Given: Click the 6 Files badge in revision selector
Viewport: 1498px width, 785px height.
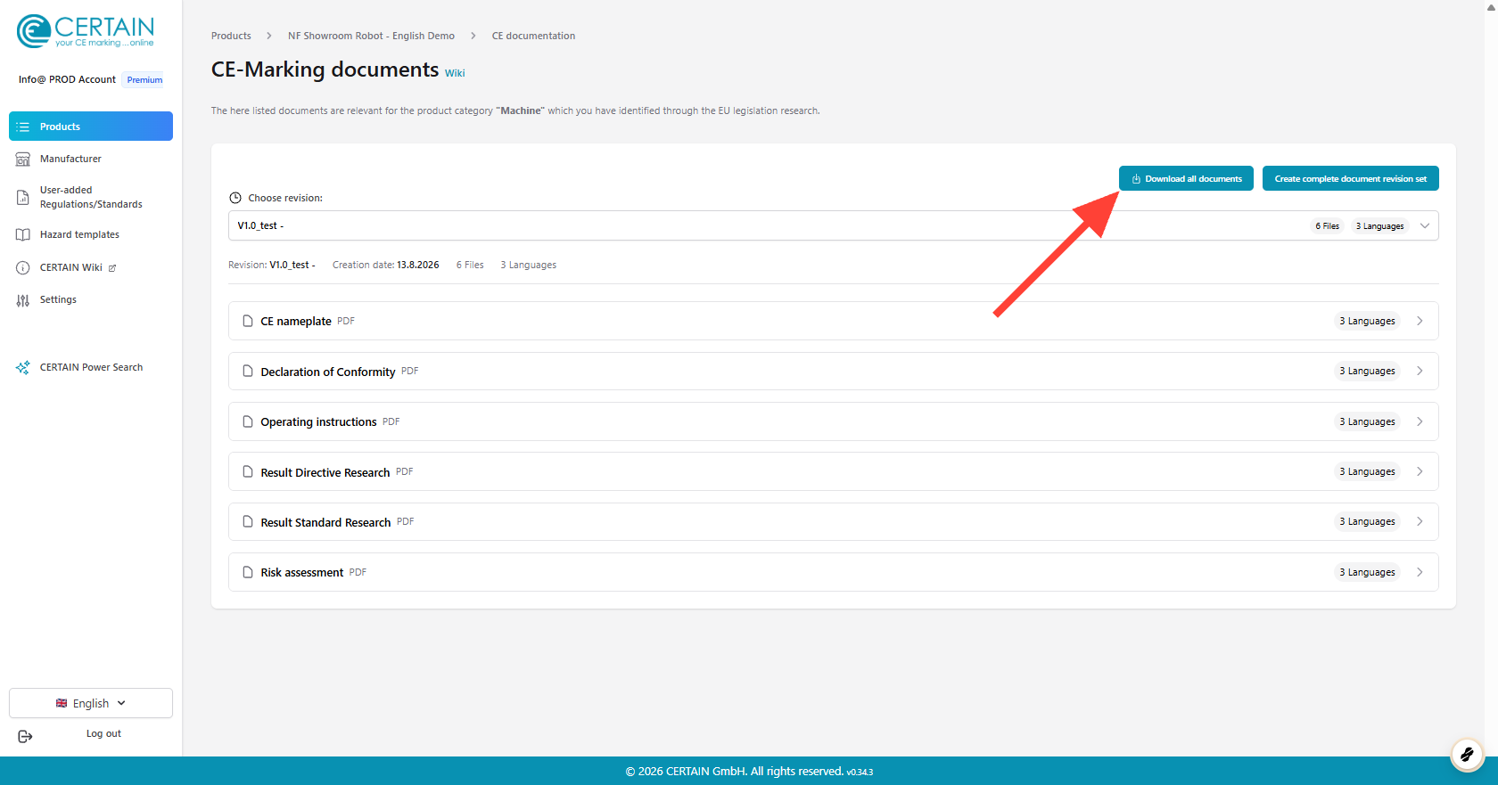Looking at the screenshot, I should pos(1327,225).
